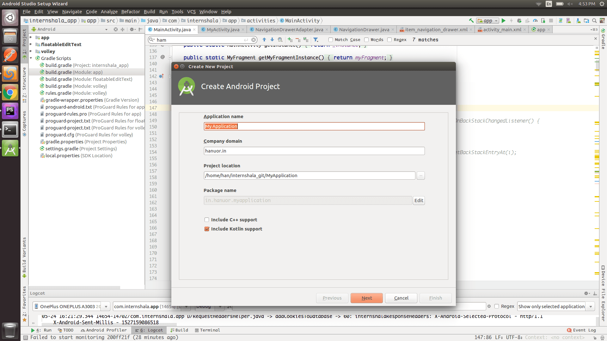Run the app using the green play button

pyautogui.click(x=504, y=21)
